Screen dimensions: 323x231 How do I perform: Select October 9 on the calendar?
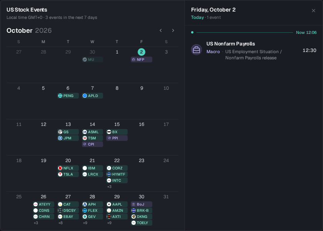coord(142,88)
